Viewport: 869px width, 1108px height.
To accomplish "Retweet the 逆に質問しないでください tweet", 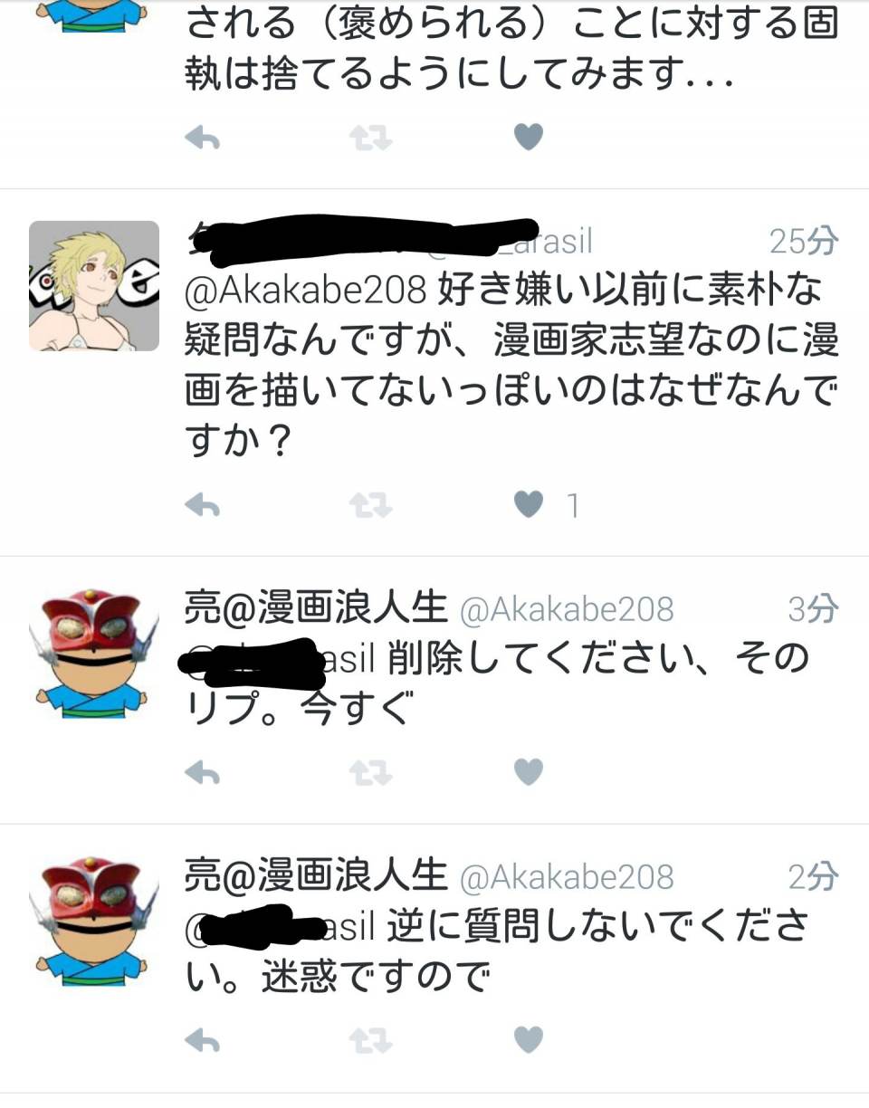I will point(371,1041).
